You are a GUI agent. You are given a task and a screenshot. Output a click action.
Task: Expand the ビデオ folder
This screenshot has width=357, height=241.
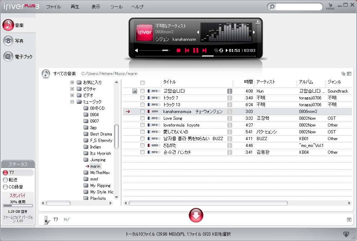point(72,95)
